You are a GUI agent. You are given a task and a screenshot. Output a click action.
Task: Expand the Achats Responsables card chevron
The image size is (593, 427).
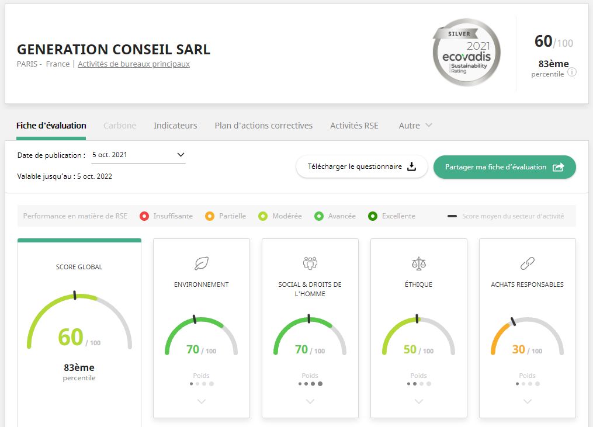click(527, 401)
